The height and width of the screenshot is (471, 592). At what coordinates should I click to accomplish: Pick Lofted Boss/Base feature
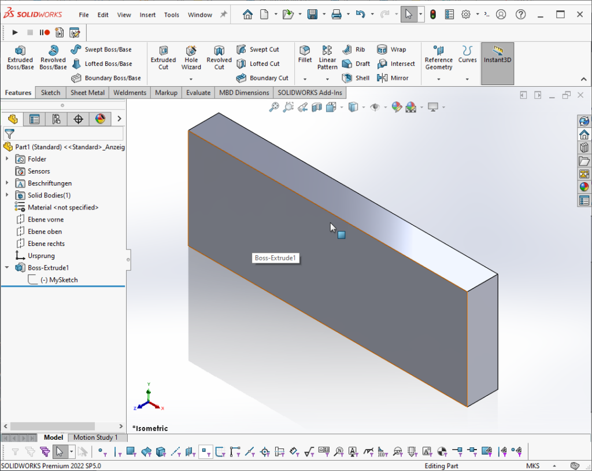point(102,64)
